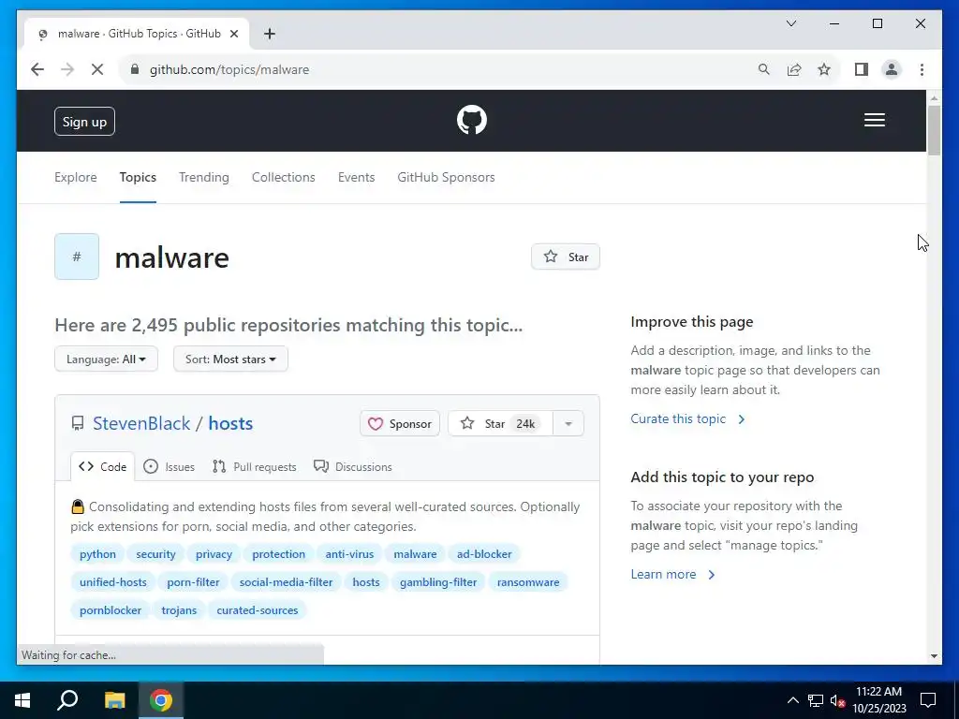Open Windows Start menu
959x719 pixels.
click(22, 700)
